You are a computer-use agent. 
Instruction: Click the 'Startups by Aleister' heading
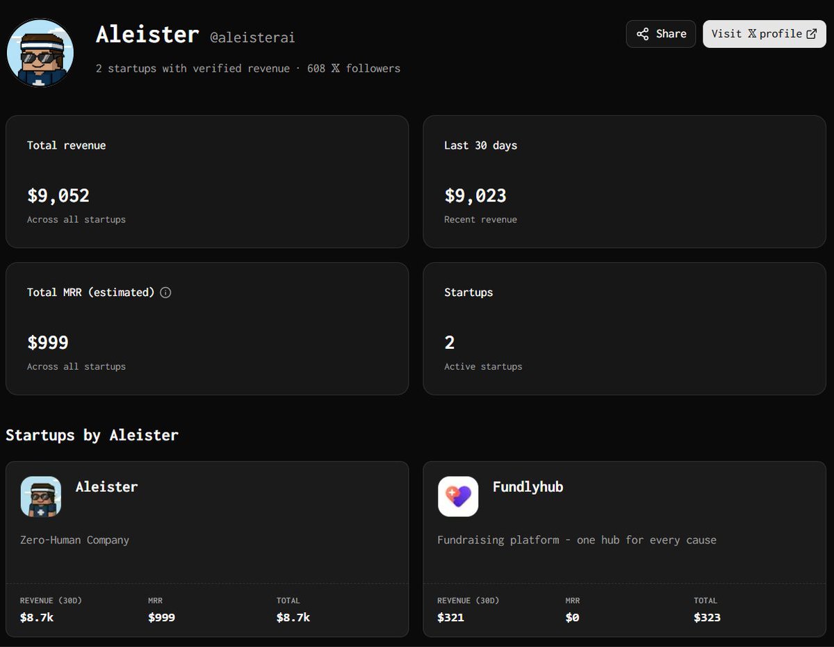click(92, 436)
